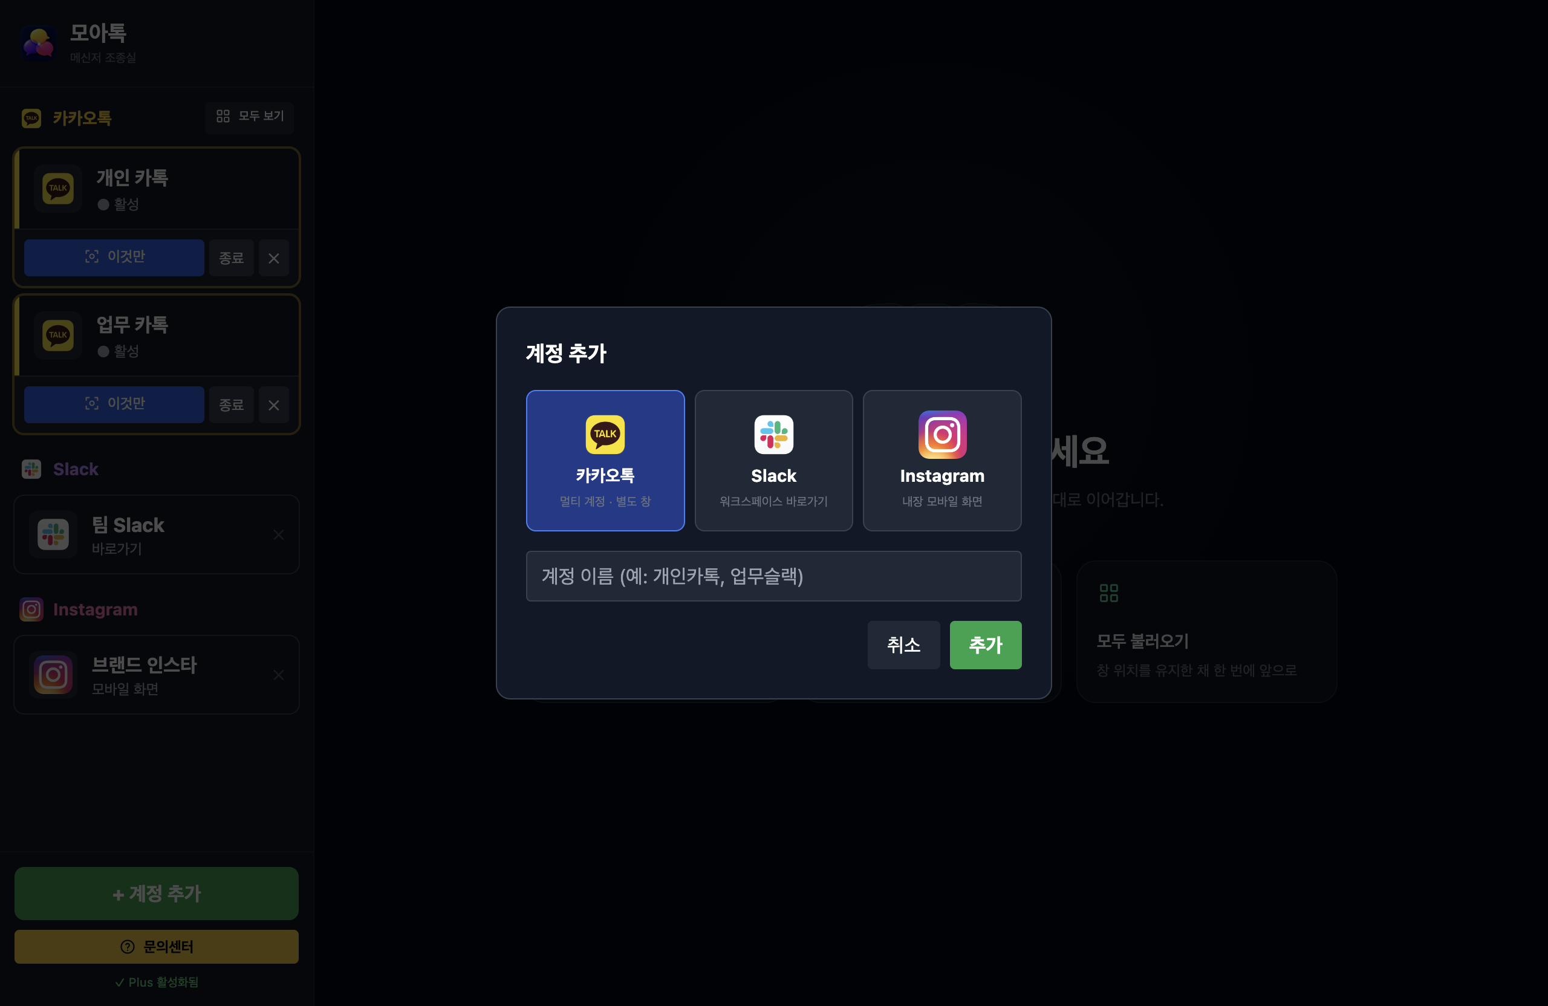
Task: Click 종료 on the 업무 카톡 card
Action: point(232,404)
